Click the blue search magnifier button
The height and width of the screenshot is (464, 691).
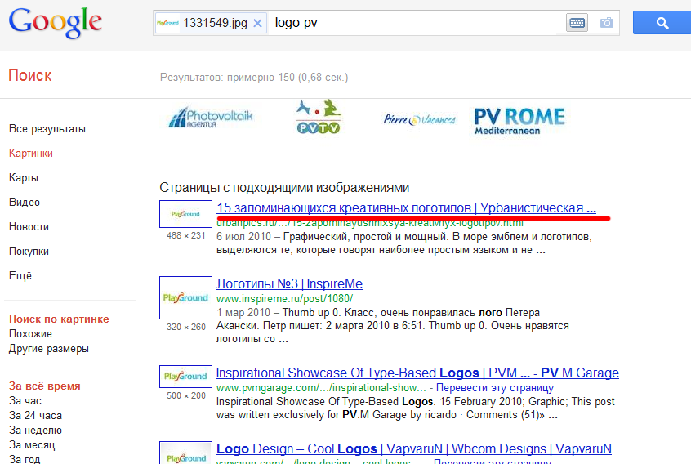(662, 23)
